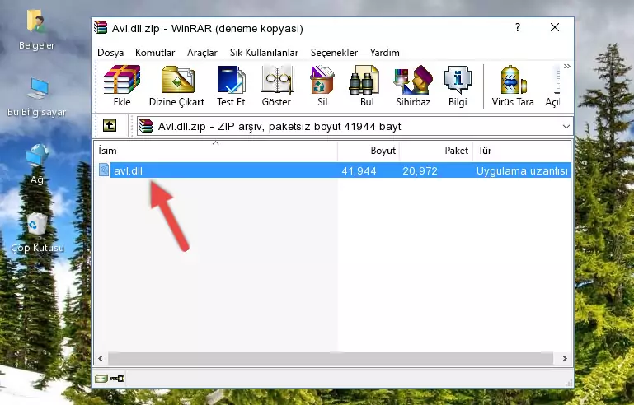The width and height of the screenshot is (634, 405).
Task: Click the WinRAR title bar app icon
Action: 101,28
